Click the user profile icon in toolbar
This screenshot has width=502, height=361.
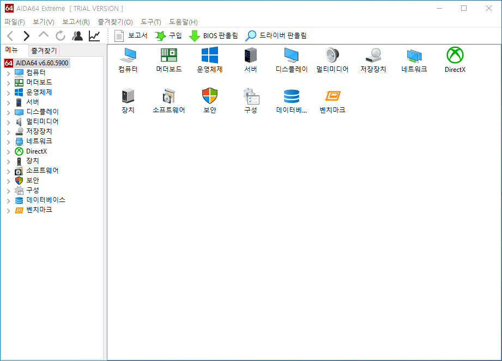coord(77,36)
